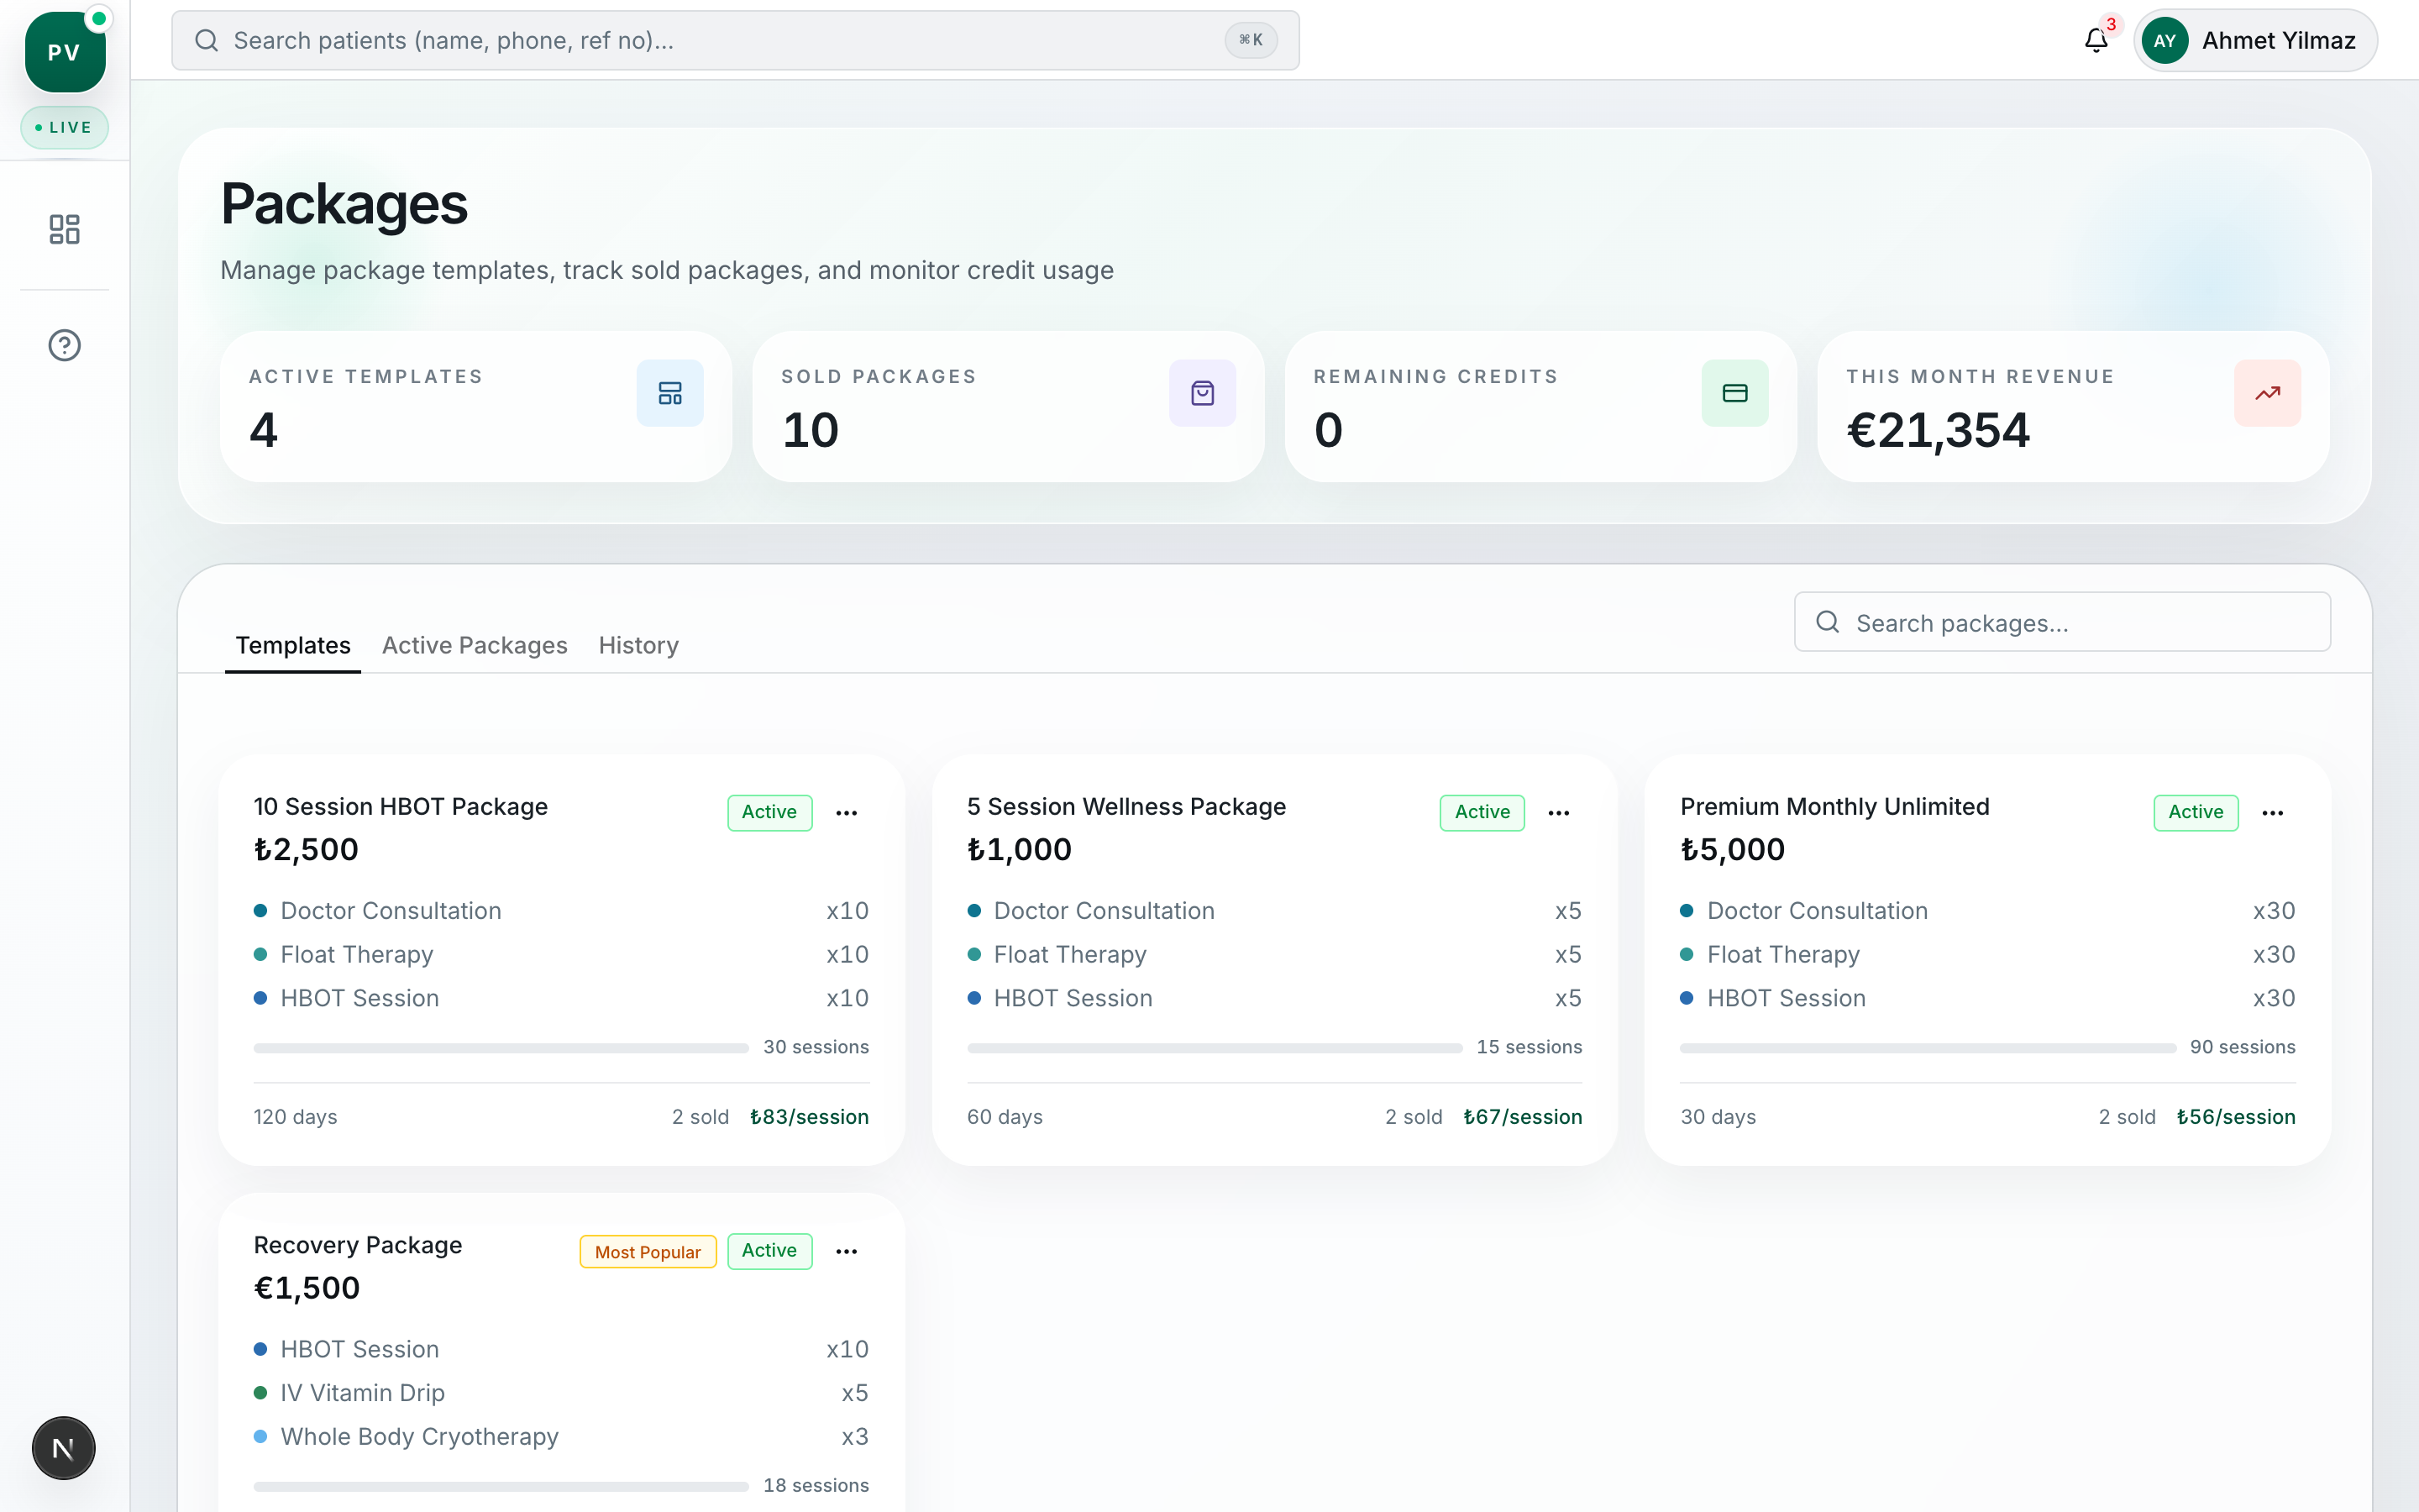Select the Remaining Credits stat card
This screenshot has width=2419, height=1512.
[x=1540, y=407]
